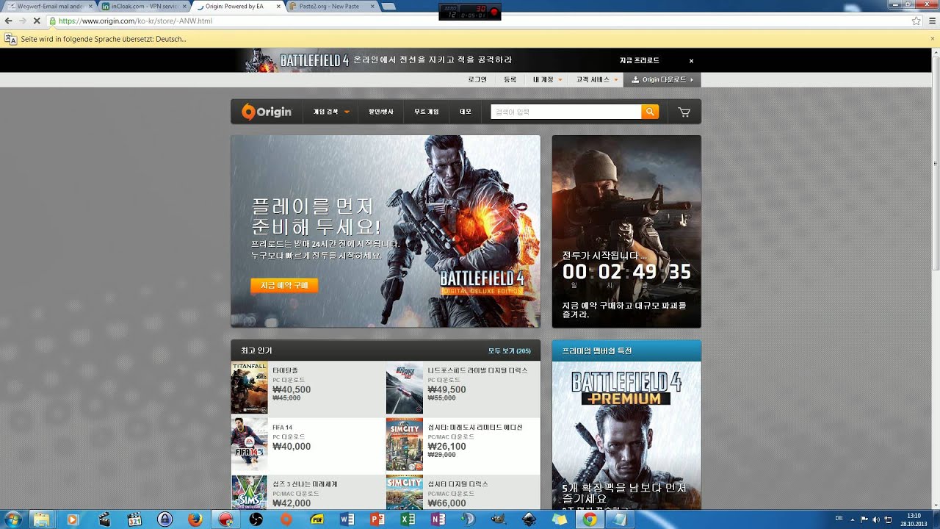
Task: Open a new browser tab
Action: click(x=388, y=7)
